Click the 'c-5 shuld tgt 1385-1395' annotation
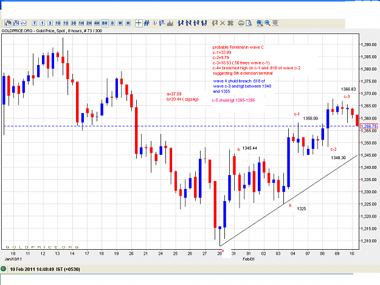The height and width of the screenshot is (285, 380). pyautogui.click(x=233, y=100)
